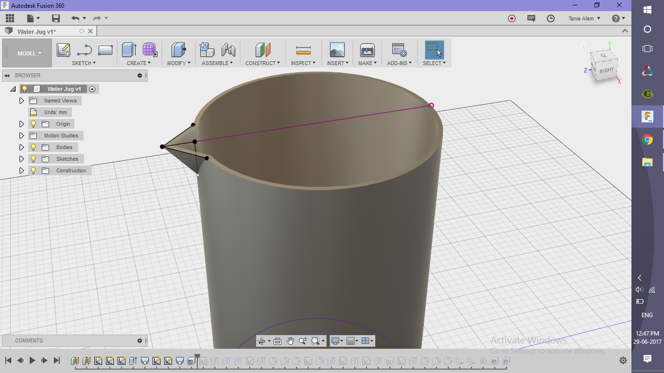Open the comments speech bubble icon
Viewport: 664px width, 373px height.
click(x=531, y=18)
